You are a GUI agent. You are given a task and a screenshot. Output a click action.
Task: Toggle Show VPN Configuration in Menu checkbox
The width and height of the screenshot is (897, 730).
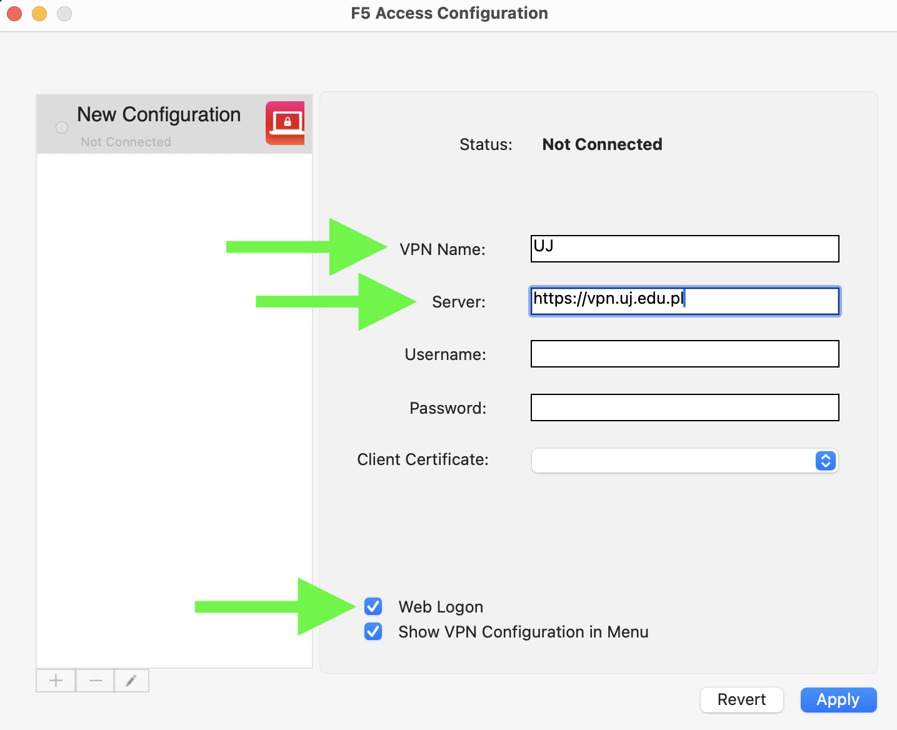coord(373,631)
